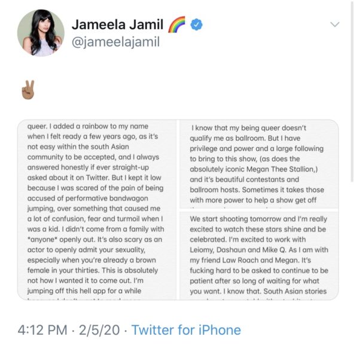Image resolution: width=356 pixels, height=348 pixels.
Task: Open the tweet options chevron menu
Action: coord(335,25)
